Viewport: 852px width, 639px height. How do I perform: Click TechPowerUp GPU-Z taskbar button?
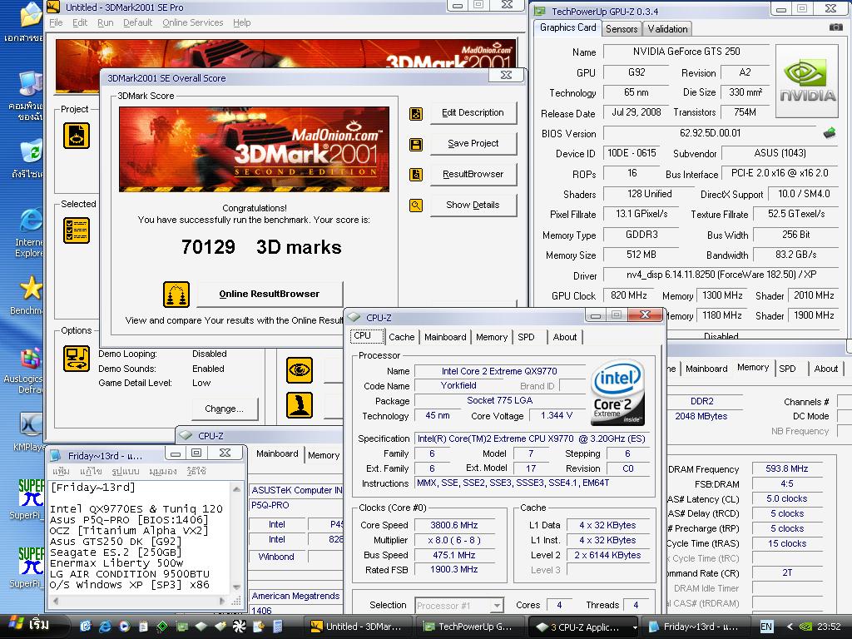pos(469,627)
